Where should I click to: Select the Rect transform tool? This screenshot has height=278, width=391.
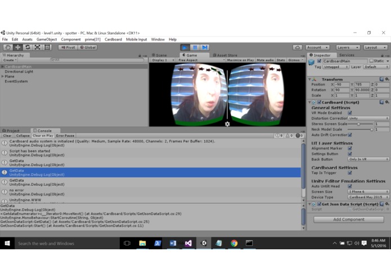47,47
